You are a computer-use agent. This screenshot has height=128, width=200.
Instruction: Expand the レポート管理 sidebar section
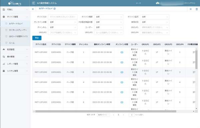pos(15,64)
